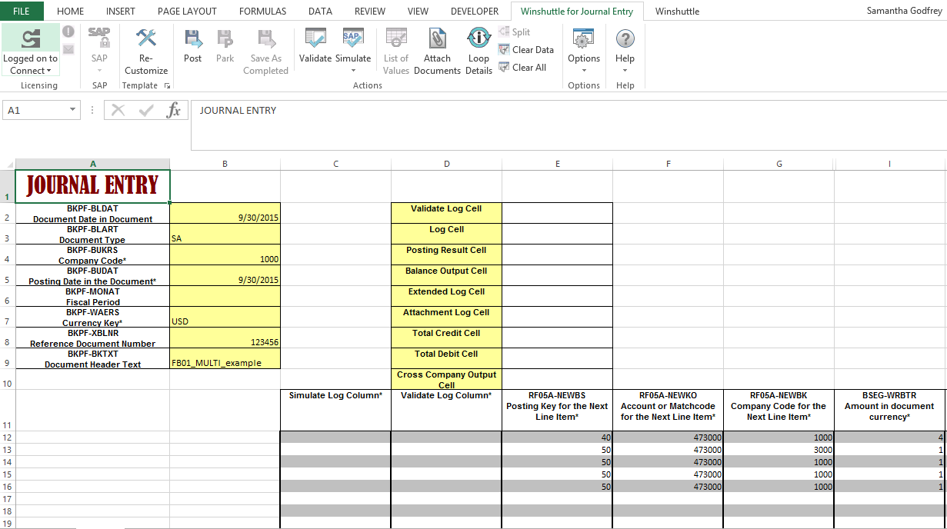The width and height of the screenshot is (947, 529).
Task: Open the Template group dialog launcher
Action: click(x=167, y=86)
